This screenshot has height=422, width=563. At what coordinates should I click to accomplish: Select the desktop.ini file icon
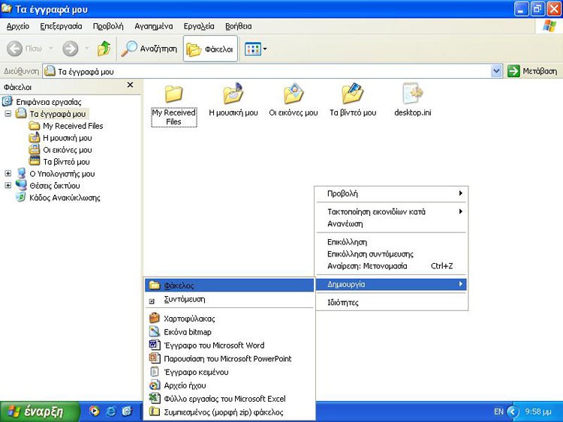pos(413,95)
